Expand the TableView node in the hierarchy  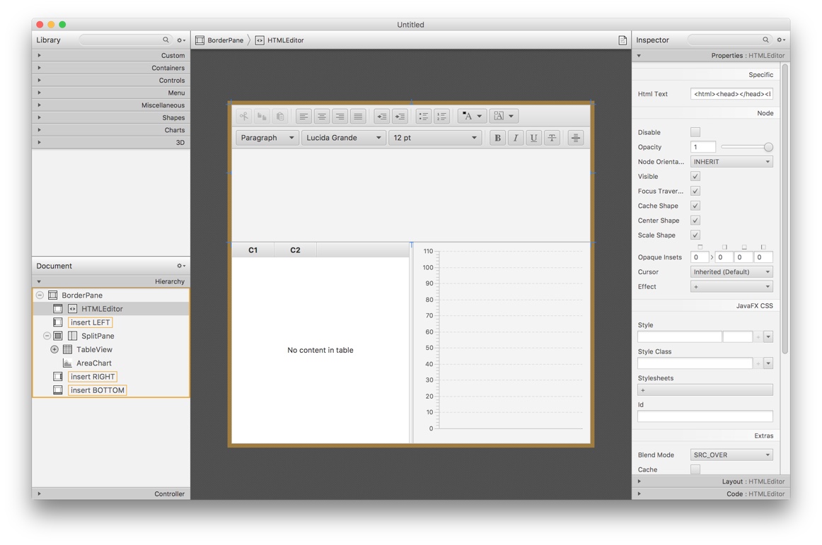pyautogui.click(x=54, y=349)
